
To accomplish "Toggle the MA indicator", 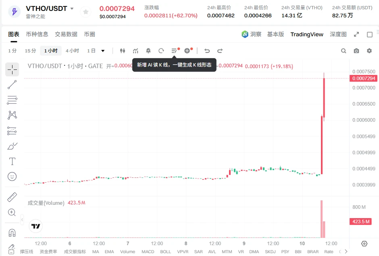I will point(96,252).
